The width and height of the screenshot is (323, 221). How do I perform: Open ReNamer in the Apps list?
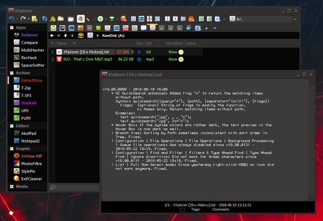[30, 35]
